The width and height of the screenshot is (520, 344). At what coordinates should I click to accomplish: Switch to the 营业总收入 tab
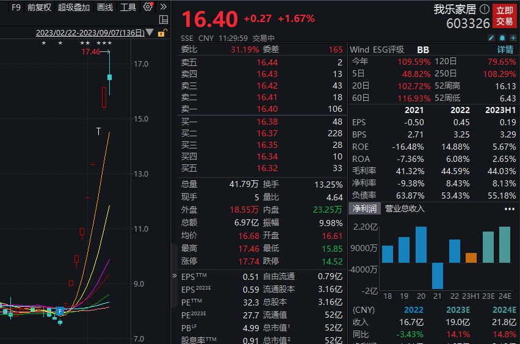pos(405,209)
